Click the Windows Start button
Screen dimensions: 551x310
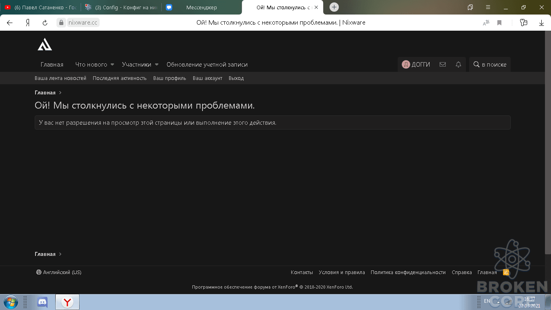[x=10, y=302]
